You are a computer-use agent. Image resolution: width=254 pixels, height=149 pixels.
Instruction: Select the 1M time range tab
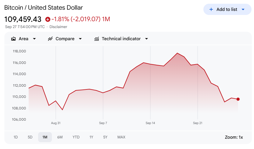(x=45, y=137)
